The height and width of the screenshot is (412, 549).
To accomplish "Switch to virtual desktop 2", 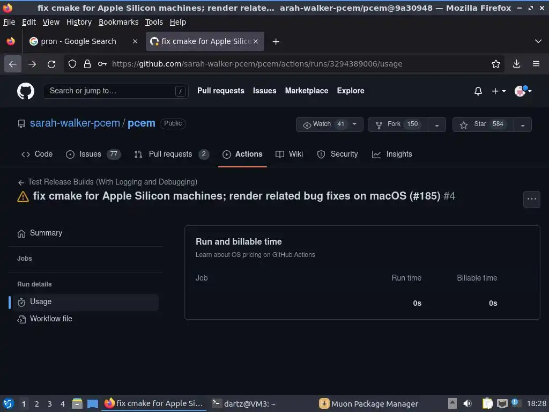I will 37,404.
